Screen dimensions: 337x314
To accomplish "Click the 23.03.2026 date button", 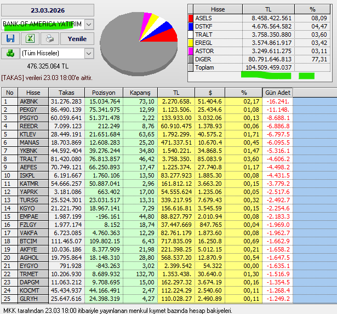I will [48, 10].
